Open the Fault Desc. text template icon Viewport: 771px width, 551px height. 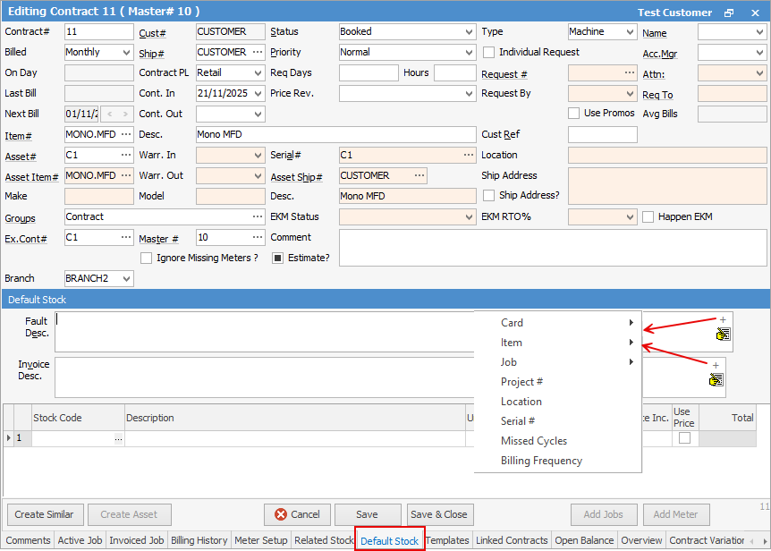coord(723,335)
